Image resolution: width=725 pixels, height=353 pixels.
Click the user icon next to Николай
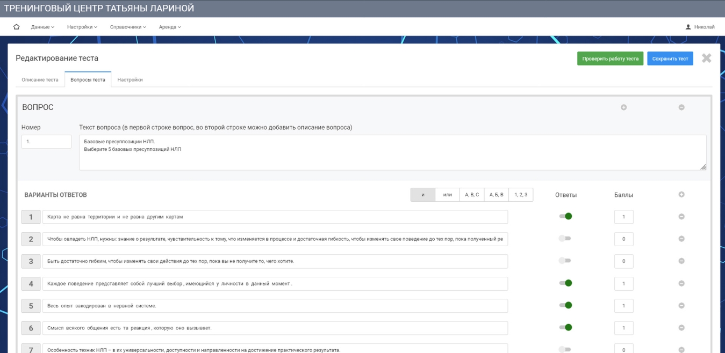tap(688, 27)
